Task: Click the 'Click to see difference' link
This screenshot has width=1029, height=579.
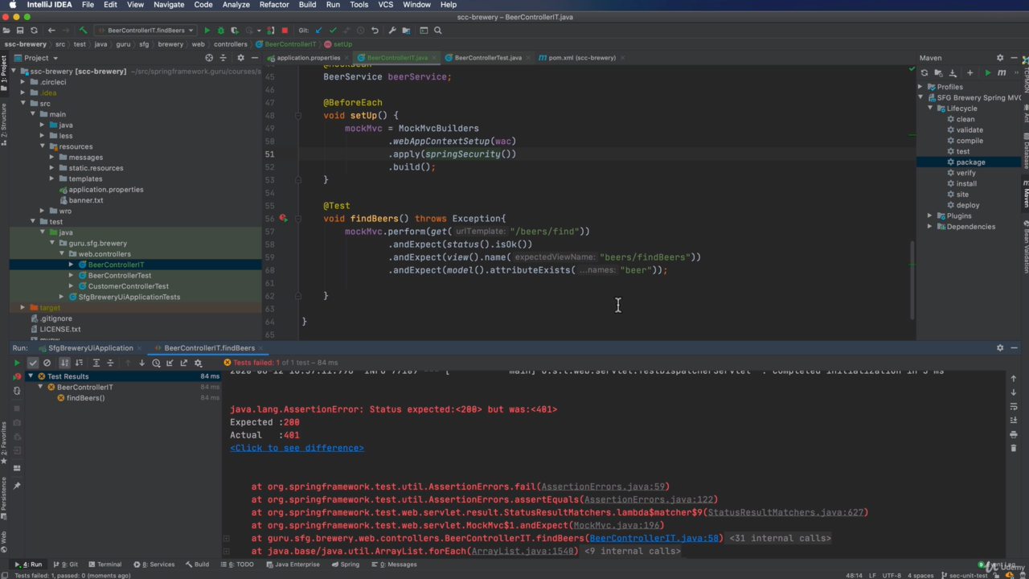Action: coord(297,448)
